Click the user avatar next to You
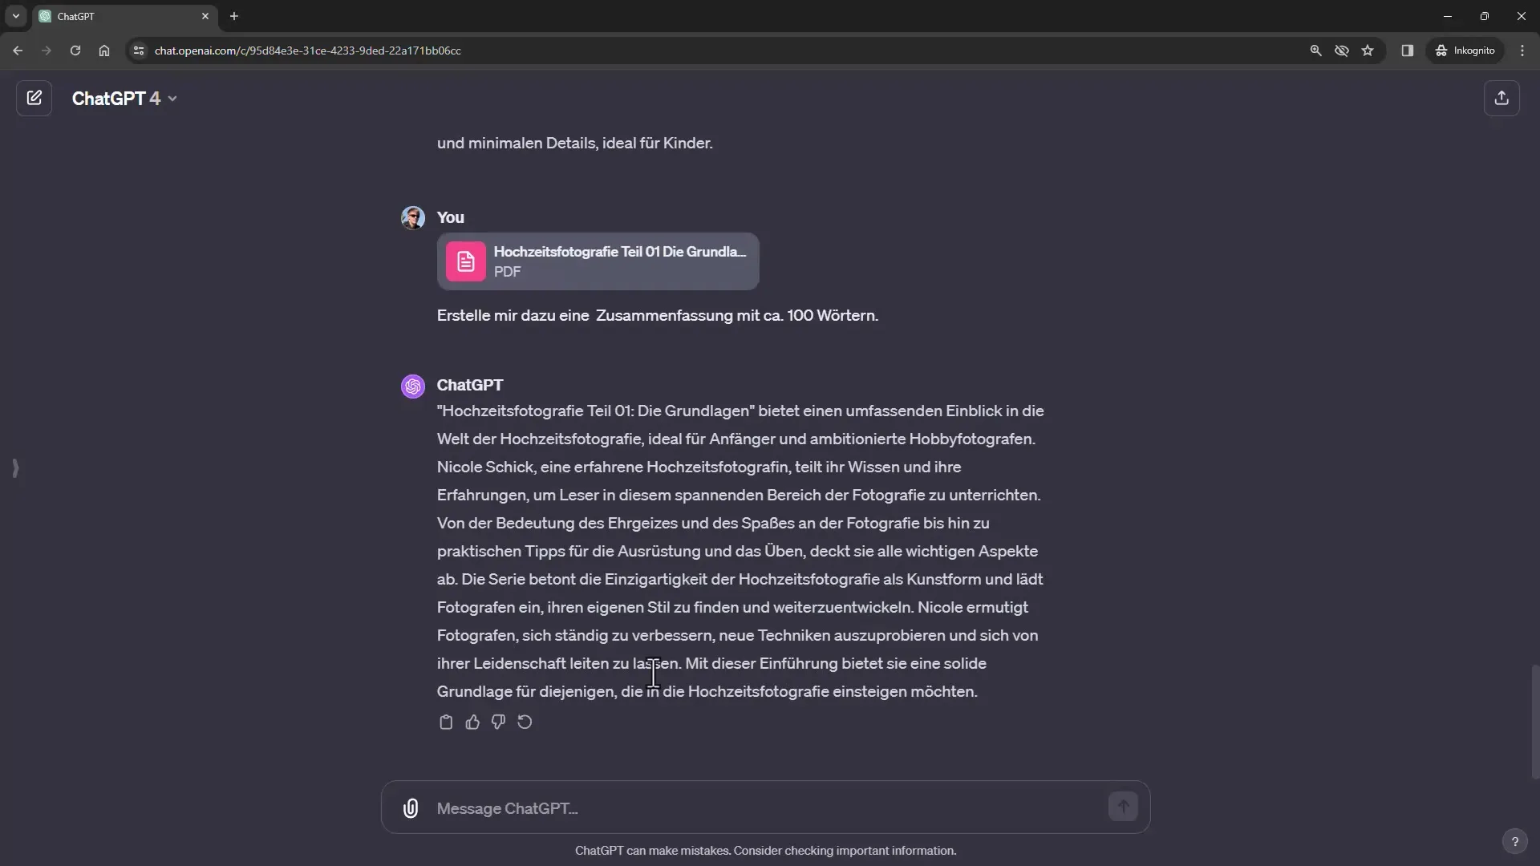Viewport: 1540px width, 866px height. click(413, 217)
